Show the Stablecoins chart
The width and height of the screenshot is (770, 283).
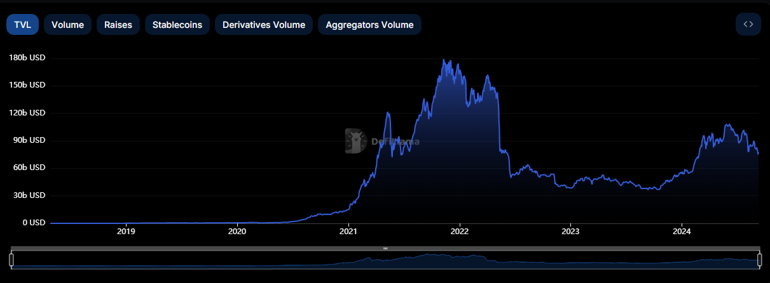[x=177, y=25]
